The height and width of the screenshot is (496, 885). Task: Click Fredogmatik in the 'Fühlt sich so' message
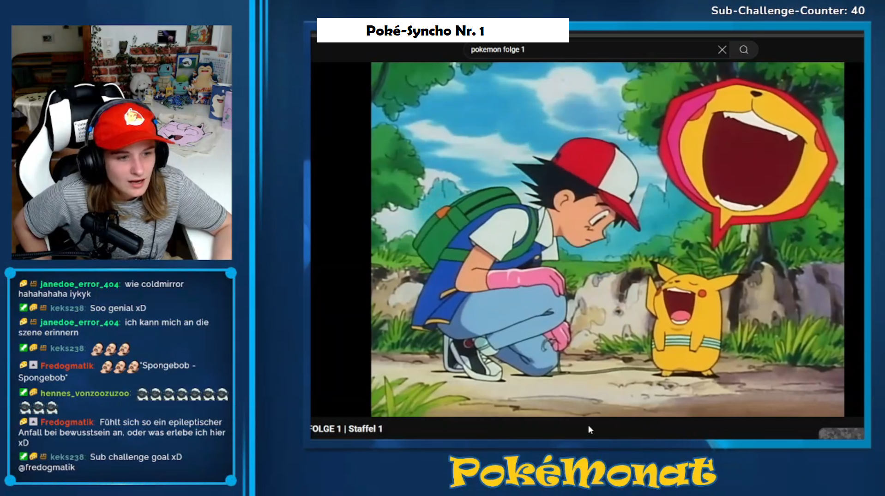point(67,422)
